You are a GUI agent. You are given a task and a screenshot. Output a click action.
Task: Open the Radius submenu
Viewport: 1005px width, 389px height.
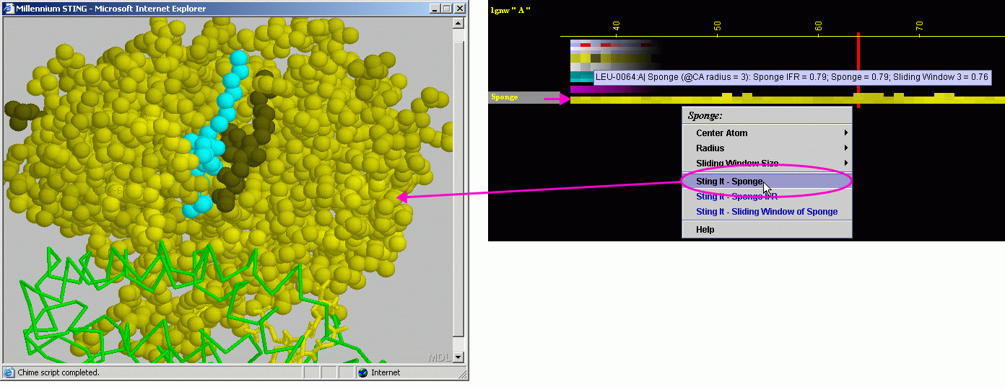click(x=767, y=148)
